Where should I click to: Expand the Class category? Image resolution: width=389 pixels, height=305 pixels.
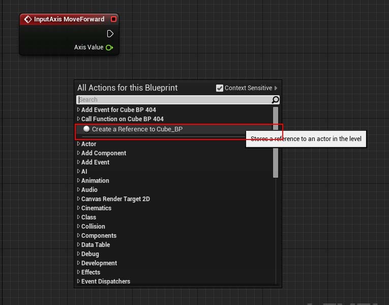click(78, 217)
